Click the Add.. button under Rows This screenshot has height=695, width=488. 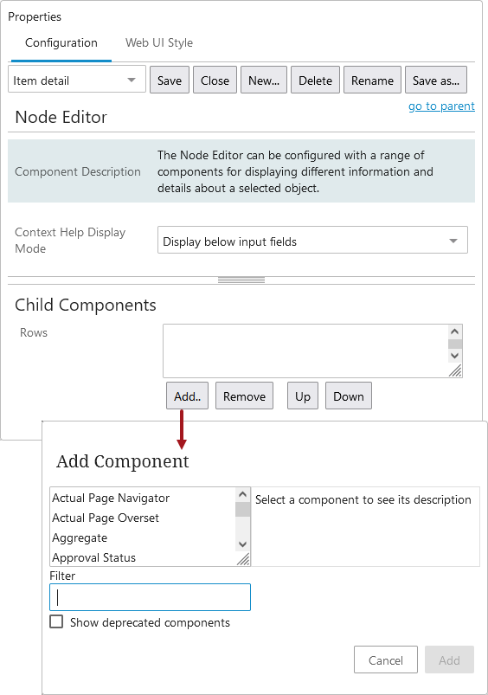[x=188, y=396]
